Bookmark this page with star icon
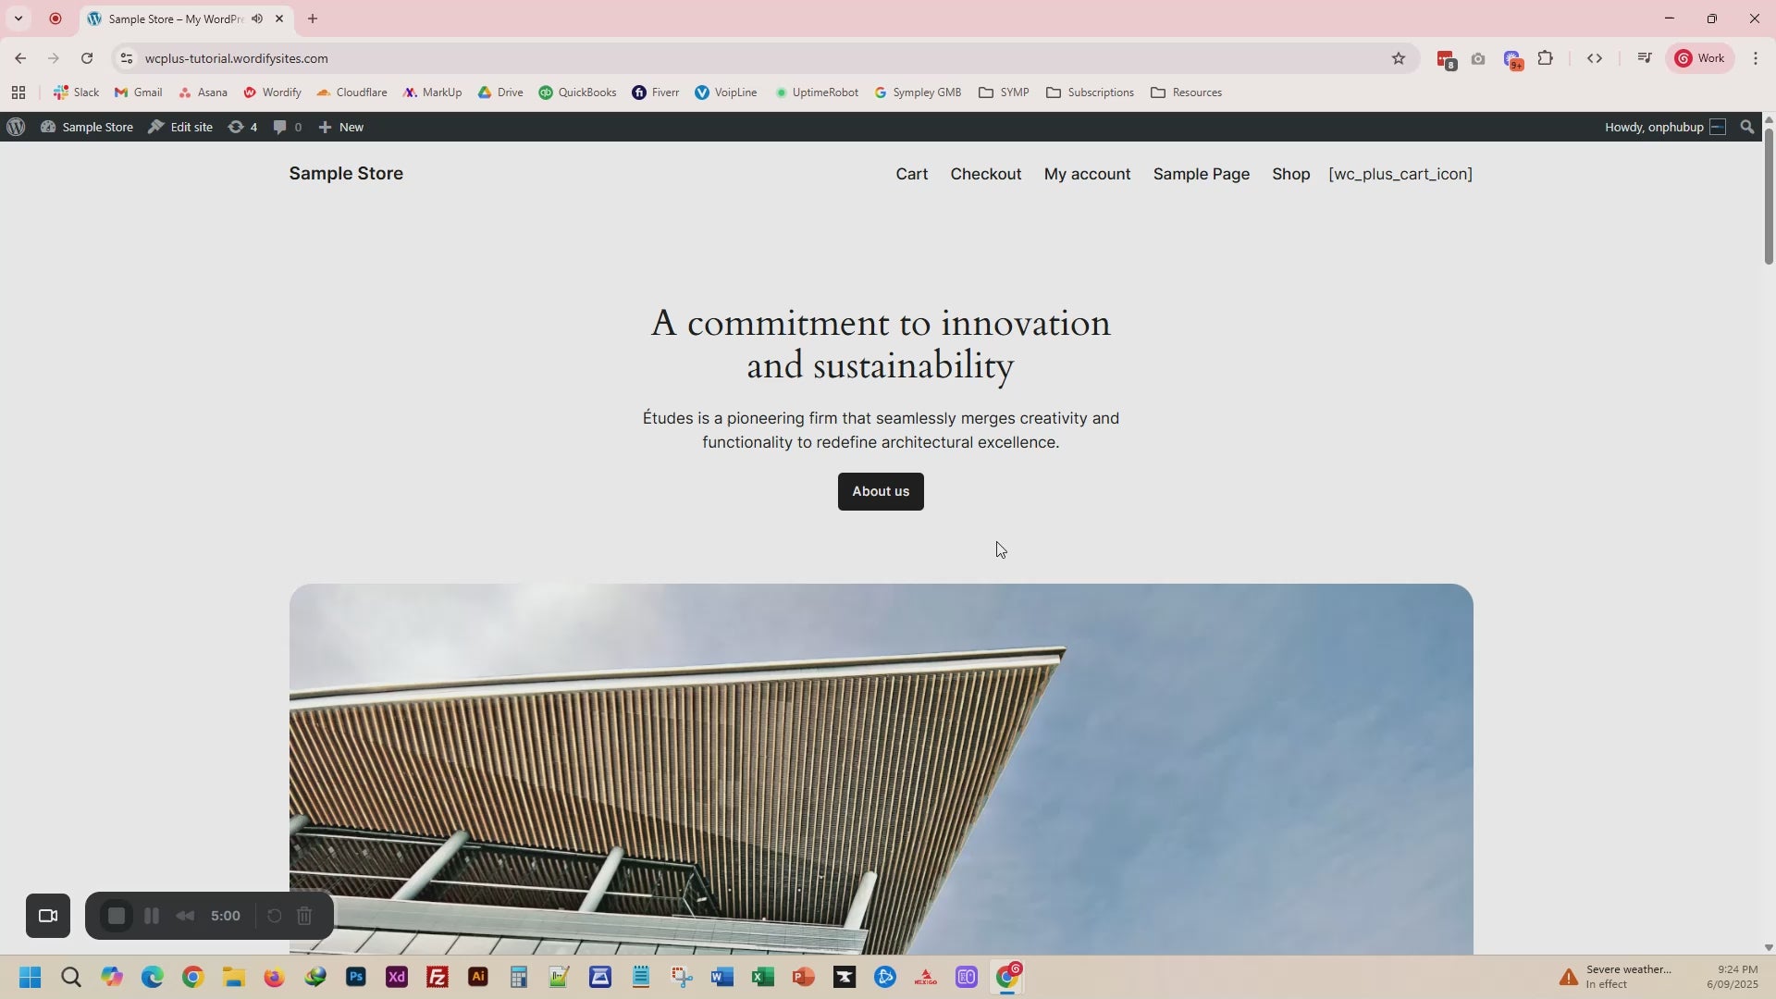This screenshot has height=999, width=1776. [1398, 58]
